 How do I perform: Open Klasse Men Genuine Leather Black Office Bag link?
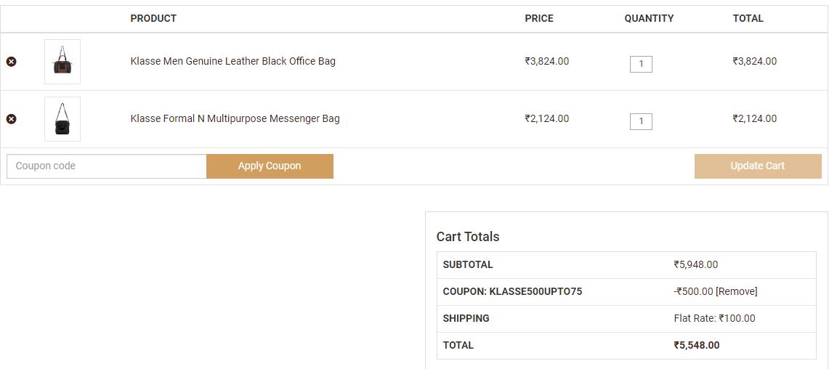pyautogui.click(x=232, y=61)
